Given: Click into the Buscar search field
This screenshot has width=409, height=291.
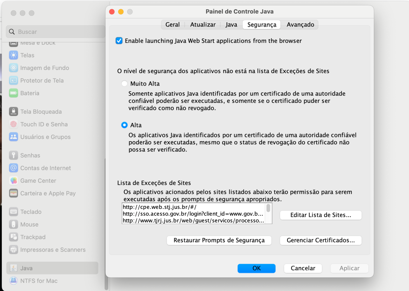Looking at the screenshot, I should click(56, 32).
